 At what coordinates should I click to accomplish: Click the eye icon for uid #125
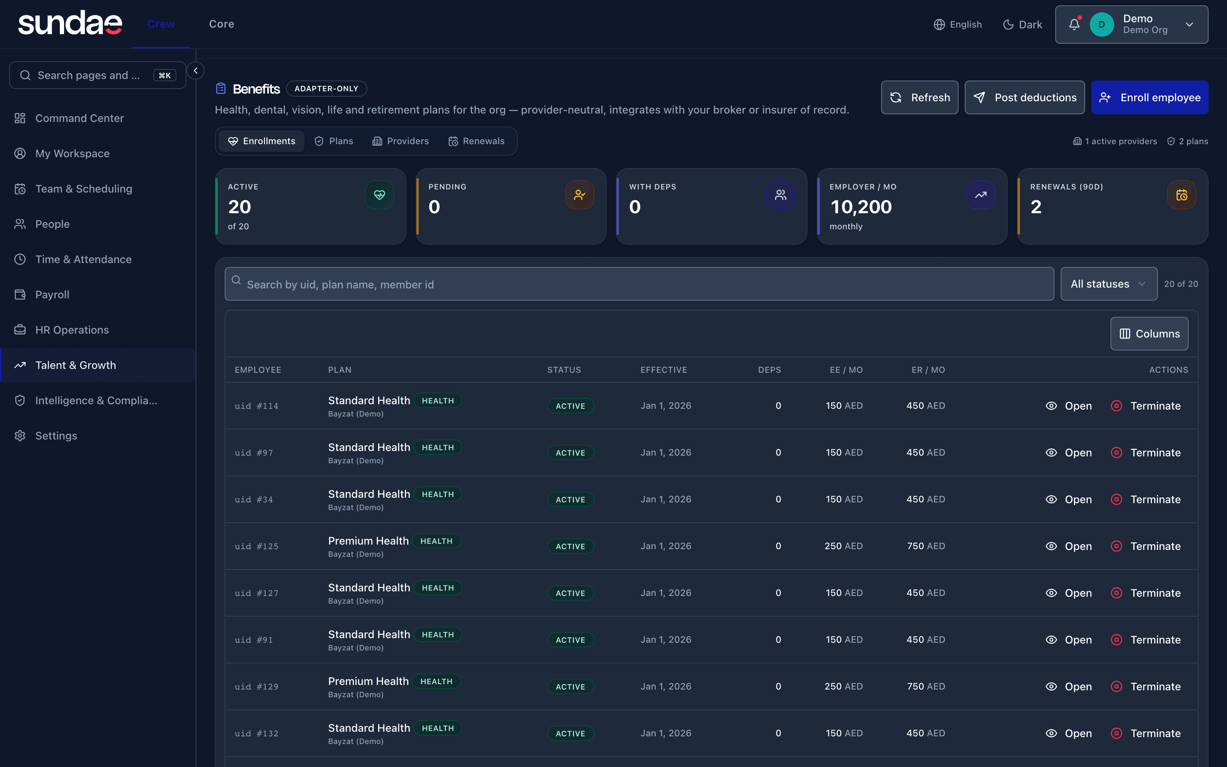click(1051, 546)
